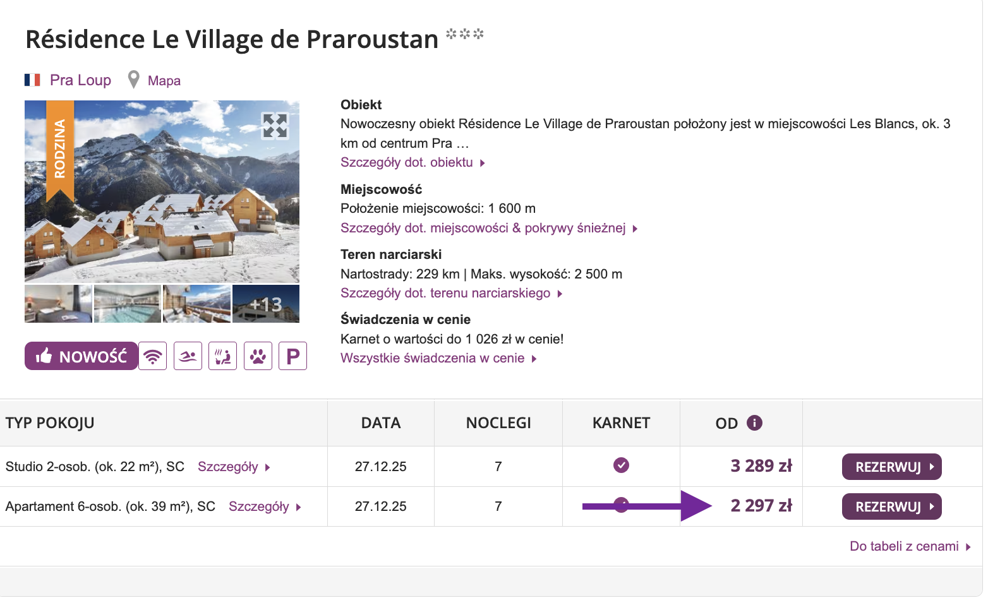Expand 'Szczegóły dot. terenu narciarskiego'

click(450, 293)
